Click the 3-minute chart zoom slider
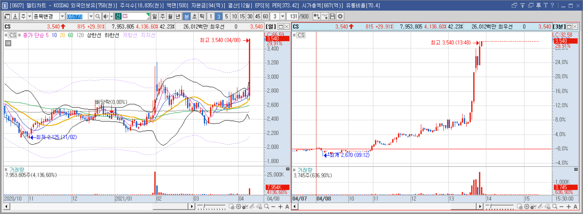This screenshot has height=214, width=583. [500, 206]
